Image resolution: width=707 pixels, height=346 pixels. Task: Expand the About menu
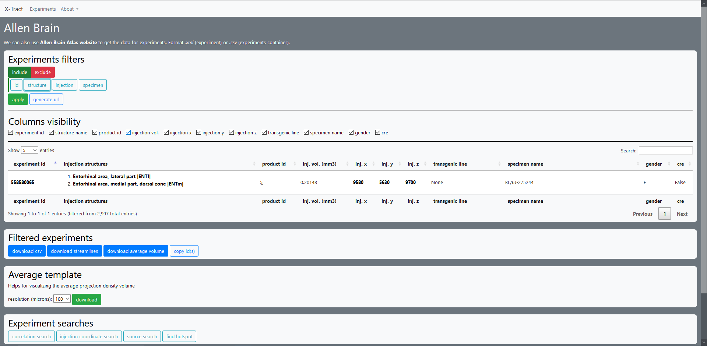(x=69, y=9)
